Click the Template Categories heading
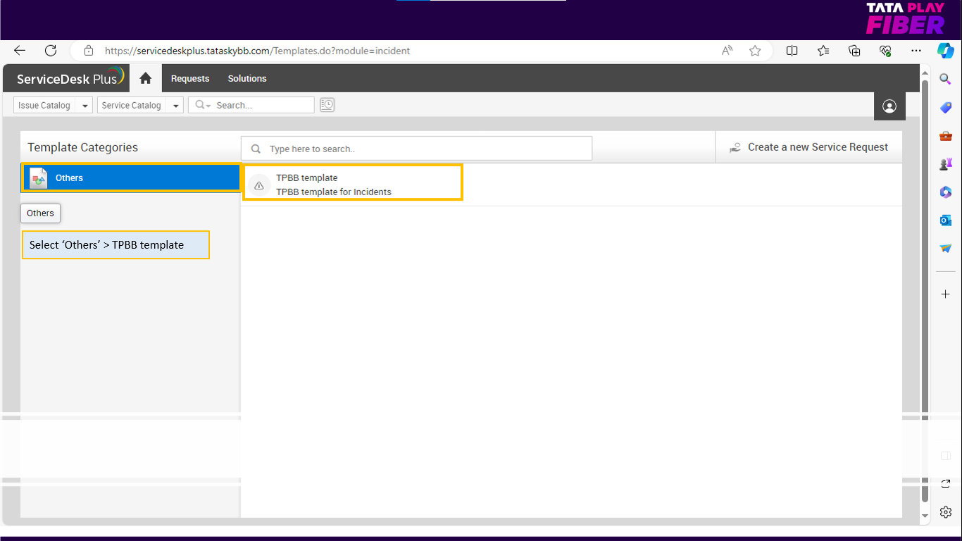 point(83,147)
